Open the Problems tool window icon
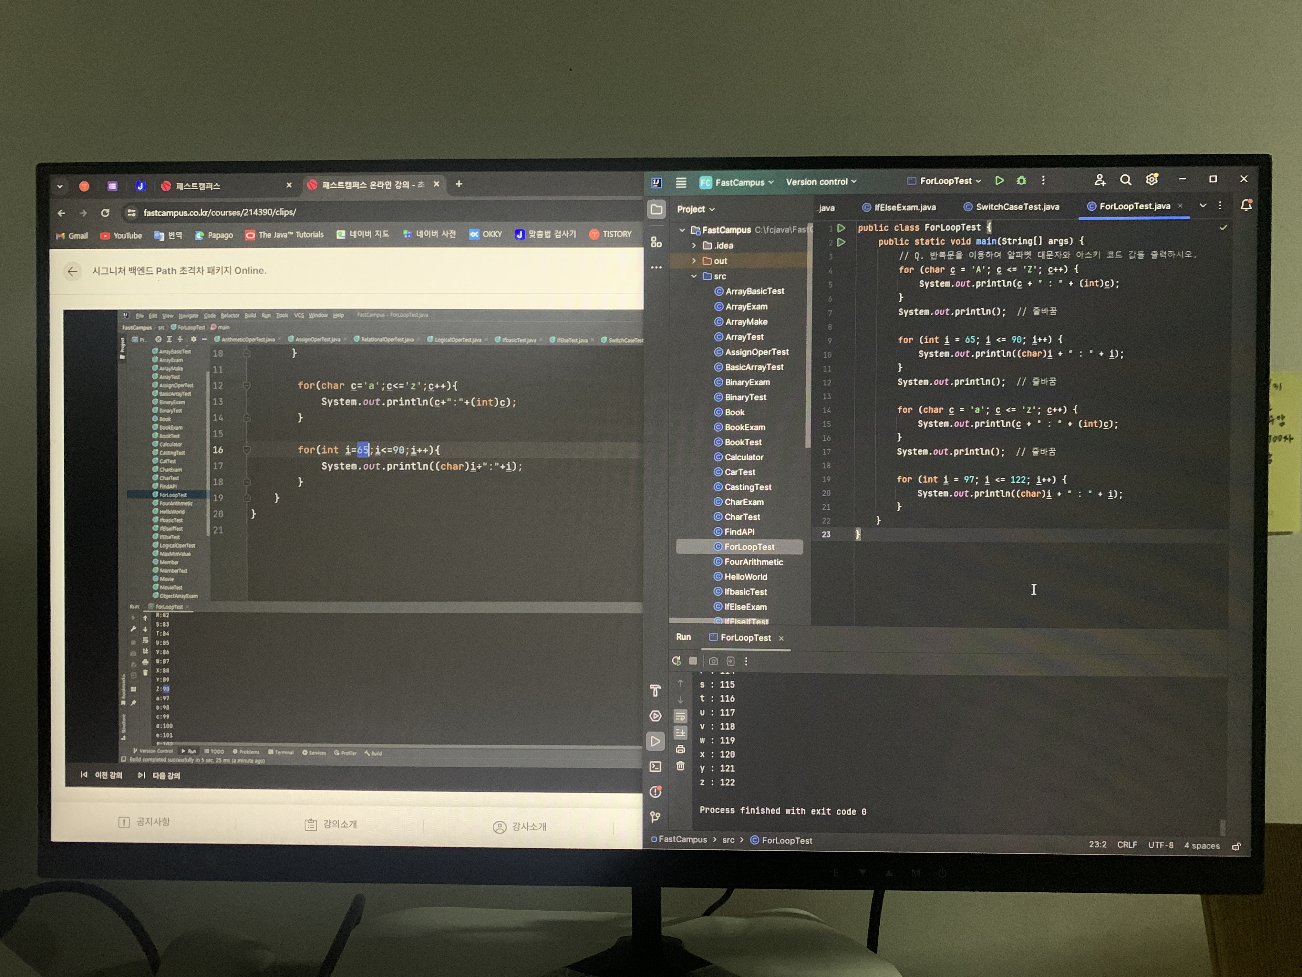1302x977 pixels. click(655, 792)
